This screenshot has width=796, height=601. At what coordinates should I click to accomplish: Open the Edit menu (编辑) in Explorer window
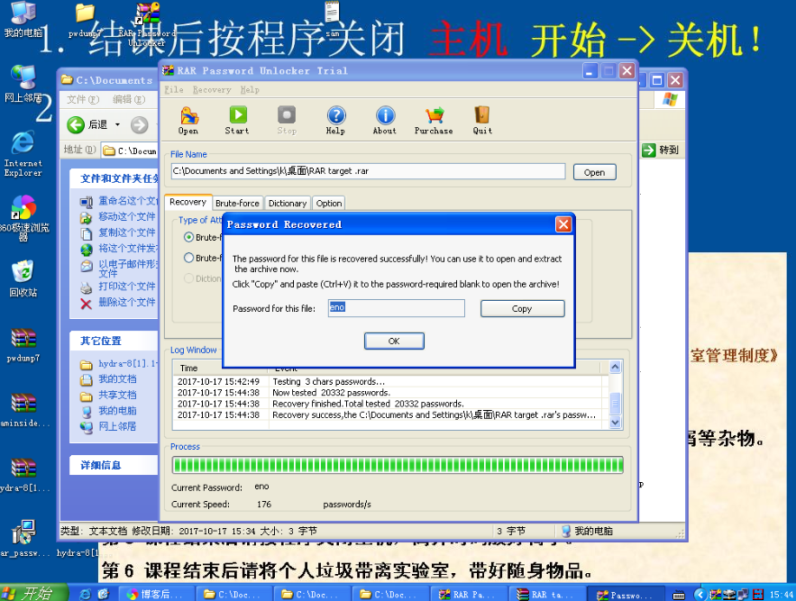click(128, 99)
